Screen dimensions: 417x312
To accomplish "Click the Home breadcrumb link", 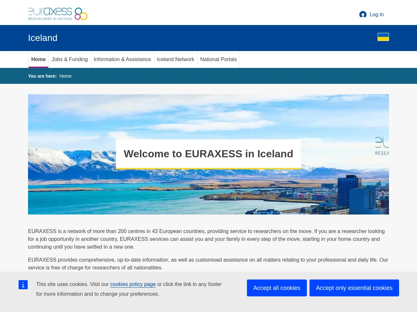I will click(65, 76).
